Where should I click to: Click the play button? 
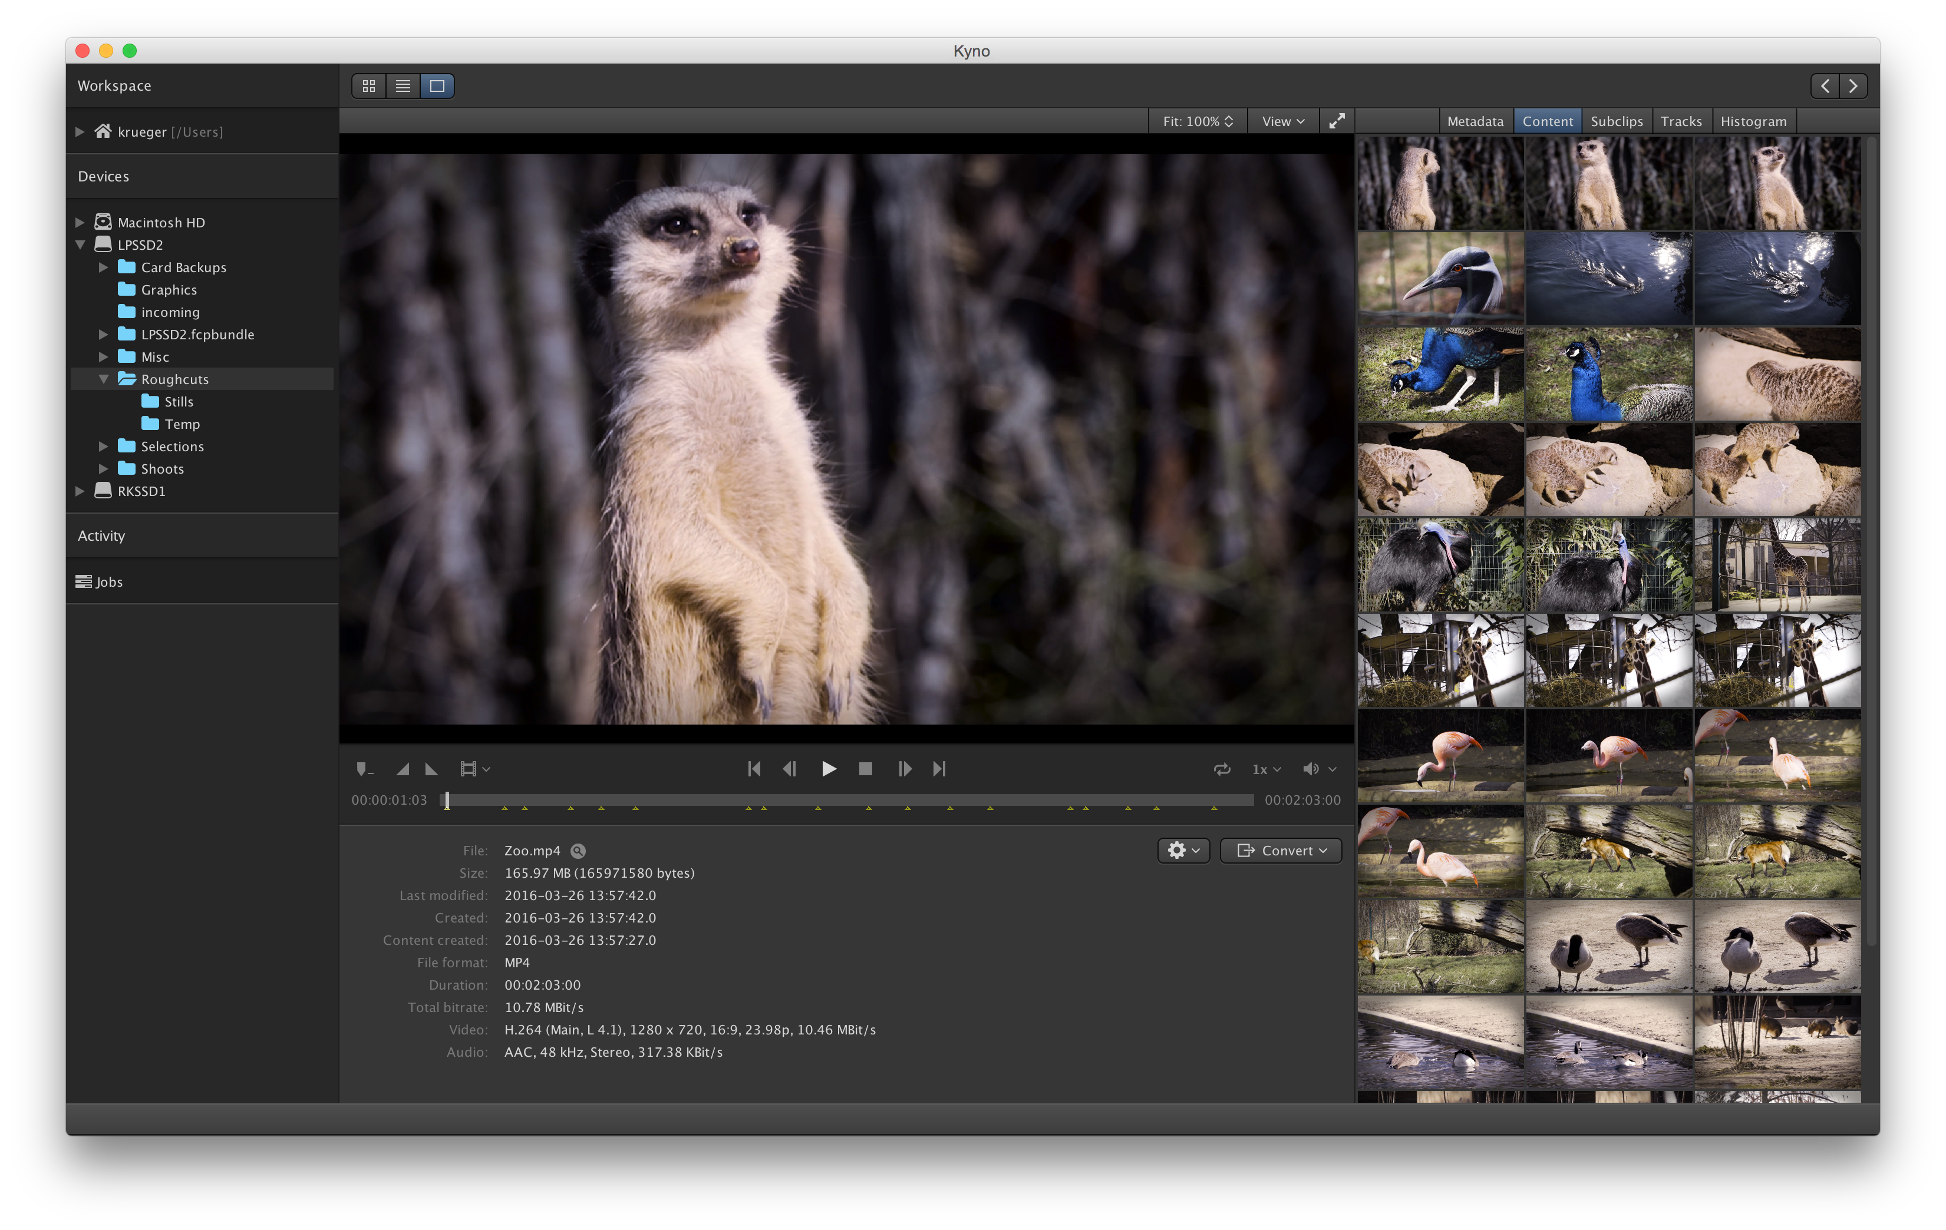point(829,769)
